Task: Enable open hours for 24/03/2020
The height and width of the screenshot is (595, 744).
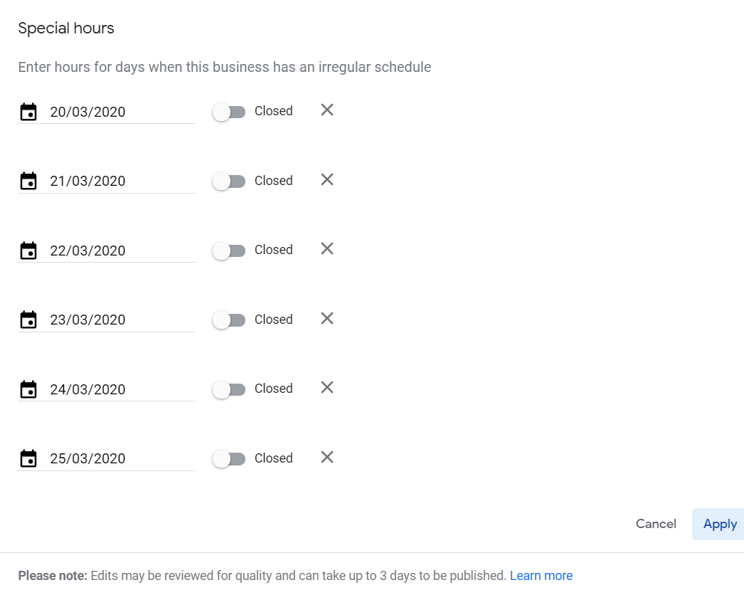Action: pyautogui.click(x=229, y=389)
